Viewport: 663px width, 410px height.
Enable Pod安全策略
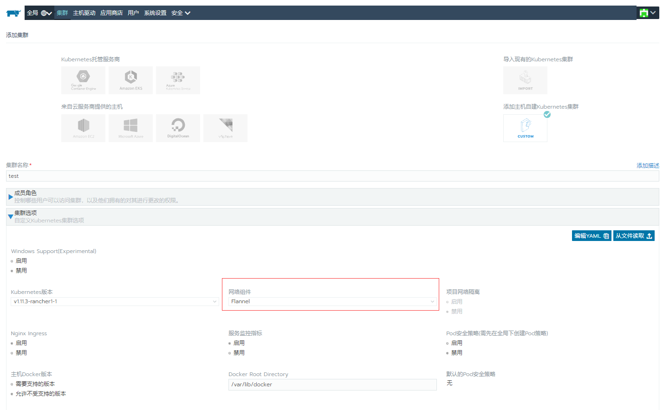(448, 343)
